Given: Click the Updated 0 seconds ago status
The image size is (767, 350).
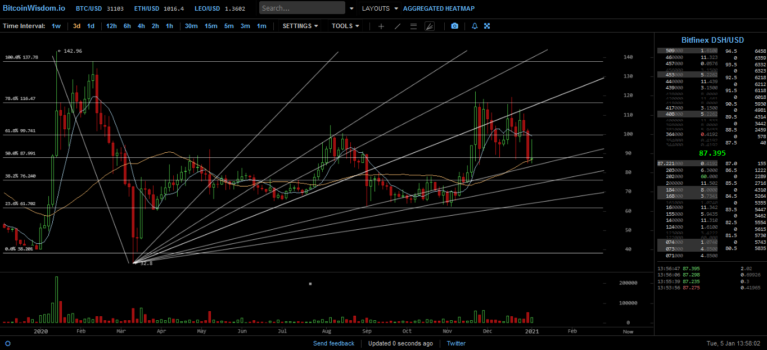Looking at the screenshot, I should point(400,343).
